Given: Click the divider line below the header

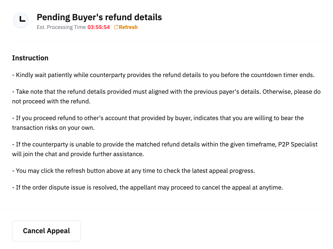Looking at the screenshot, I should 169,42.
